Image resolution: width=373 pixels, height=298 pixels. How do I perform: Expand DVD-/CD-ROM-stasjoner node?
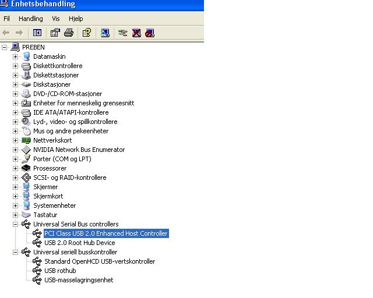tap(16, 94)
